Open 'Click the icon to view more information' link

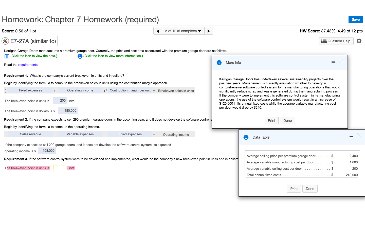click(113, 56)
